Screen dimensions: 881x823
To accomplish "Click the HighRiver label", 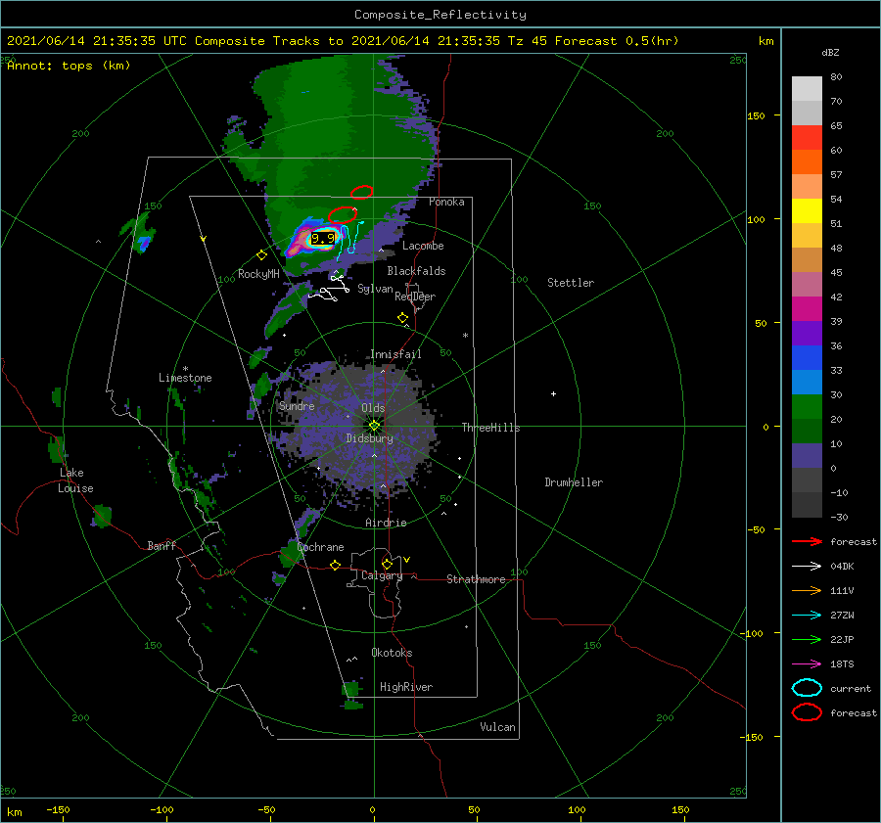I will point(406,687).
